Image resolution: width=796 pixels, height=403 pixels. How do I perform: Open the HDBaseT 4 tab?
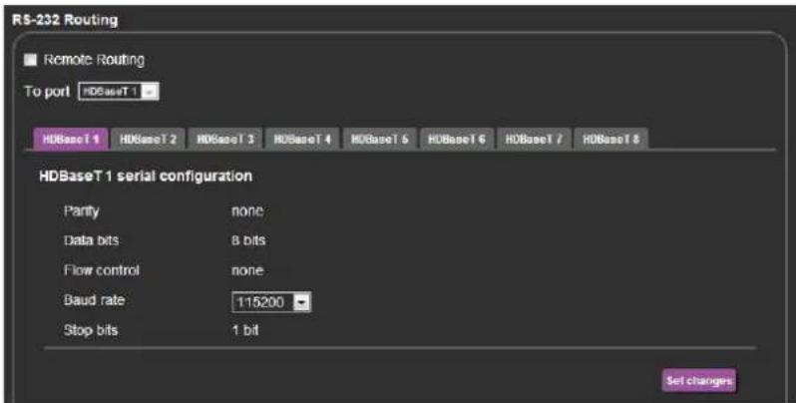[302, 139]
